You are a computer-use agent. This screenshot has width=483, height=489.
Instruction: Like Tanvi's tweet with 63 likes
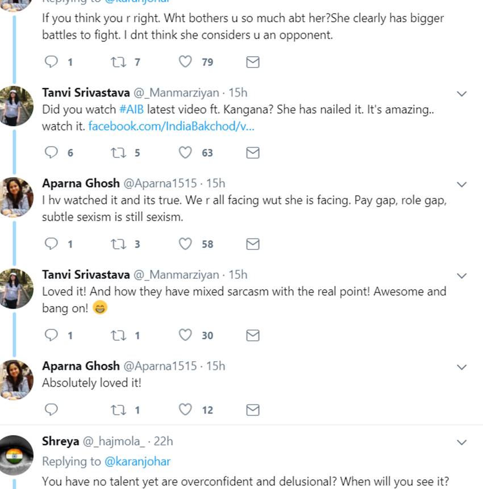(x=186, y=152)
